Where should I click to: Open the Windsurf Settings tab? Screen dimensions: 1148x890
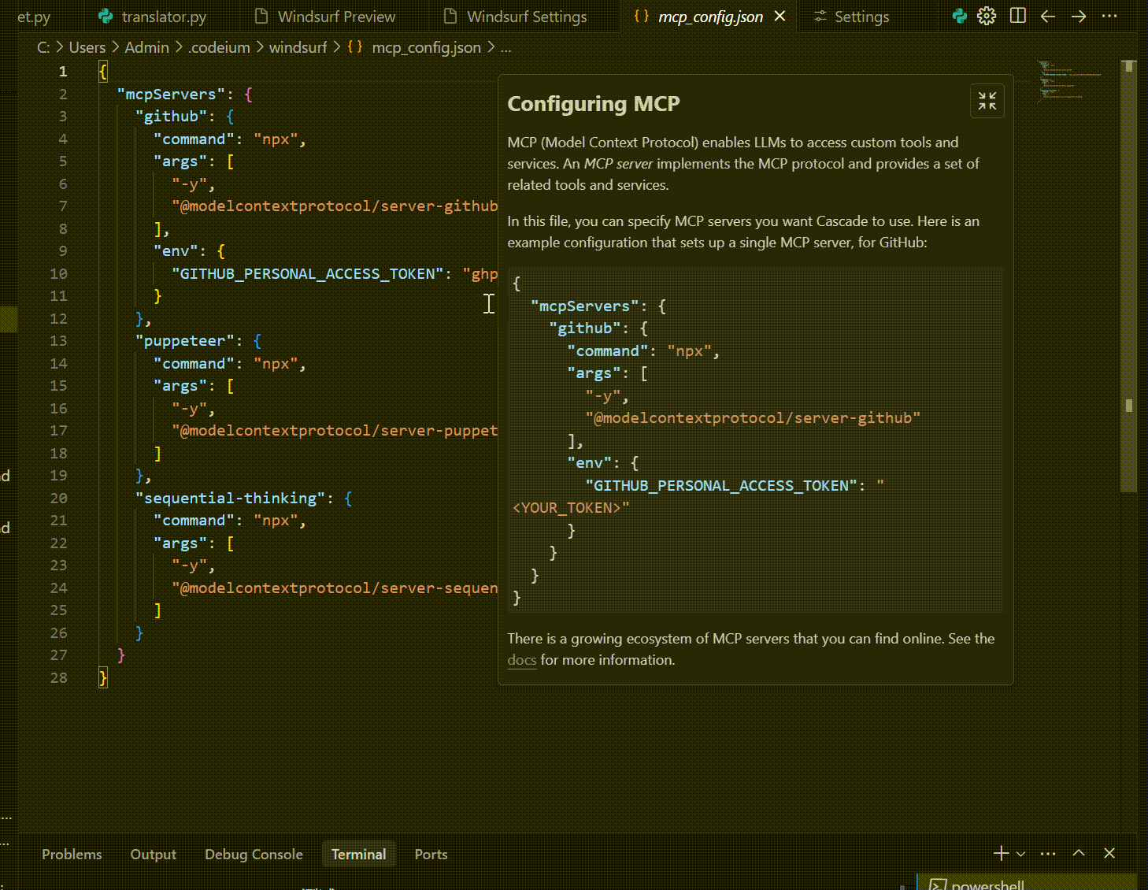526,17
